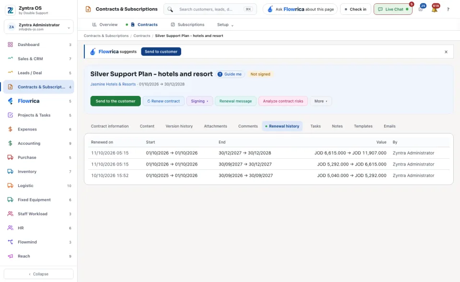This screenshot has height=282, width=460.
Task: Open the Content tab
Action: click(x=147, y=126)
